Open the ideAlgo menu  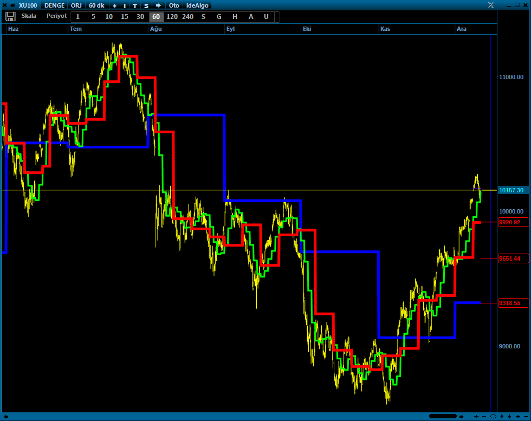coord(197,5)
